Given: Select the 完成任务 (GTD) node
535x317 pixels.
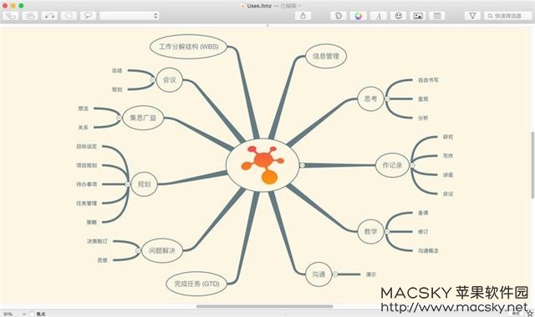Looking at the screenshot, I should (196, 284).
